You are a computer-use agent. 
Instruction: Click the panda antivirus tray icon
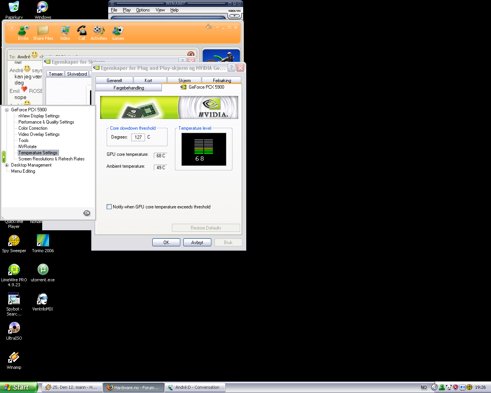coord(449,387)
